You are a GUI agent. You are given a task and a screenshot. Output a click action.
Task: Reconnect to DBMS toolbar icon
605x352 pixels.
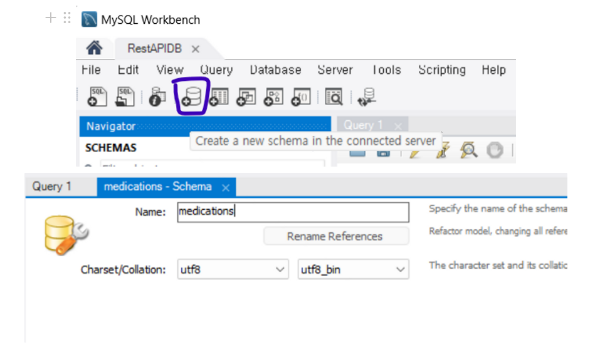click(367, 96)
